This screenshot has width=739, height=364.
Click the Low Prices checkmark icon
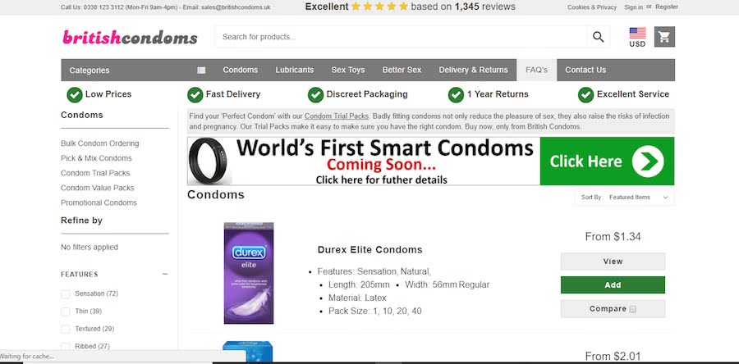pos(75,94)
